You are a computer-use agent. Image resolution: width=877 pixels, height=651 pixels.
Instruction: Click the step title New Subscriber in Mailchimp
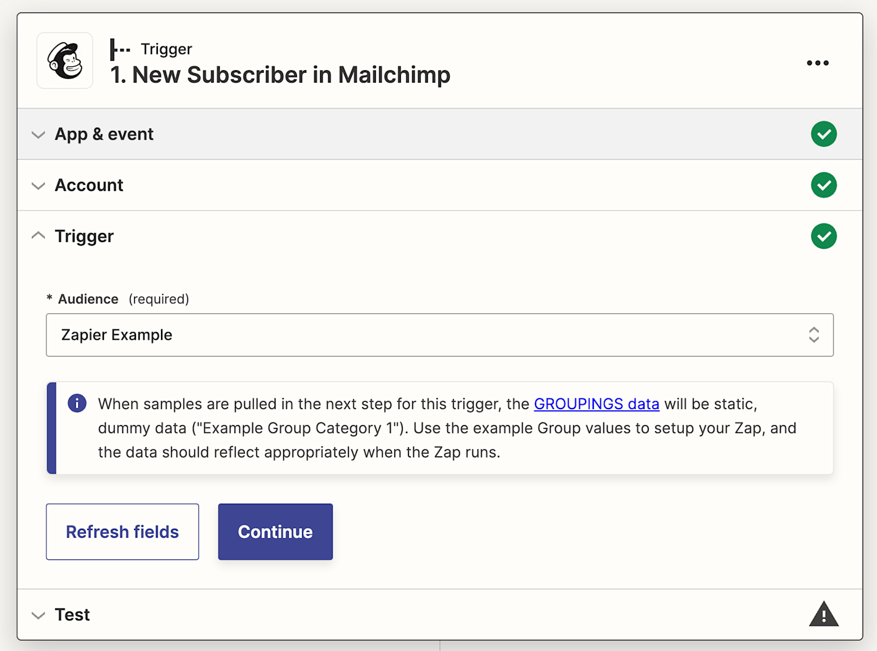(280, 75)
